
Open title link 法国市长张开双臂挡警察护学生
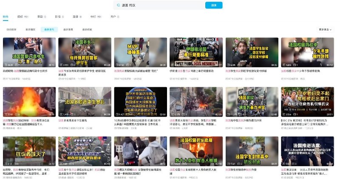pyautogui.click(x=82, y=73)
